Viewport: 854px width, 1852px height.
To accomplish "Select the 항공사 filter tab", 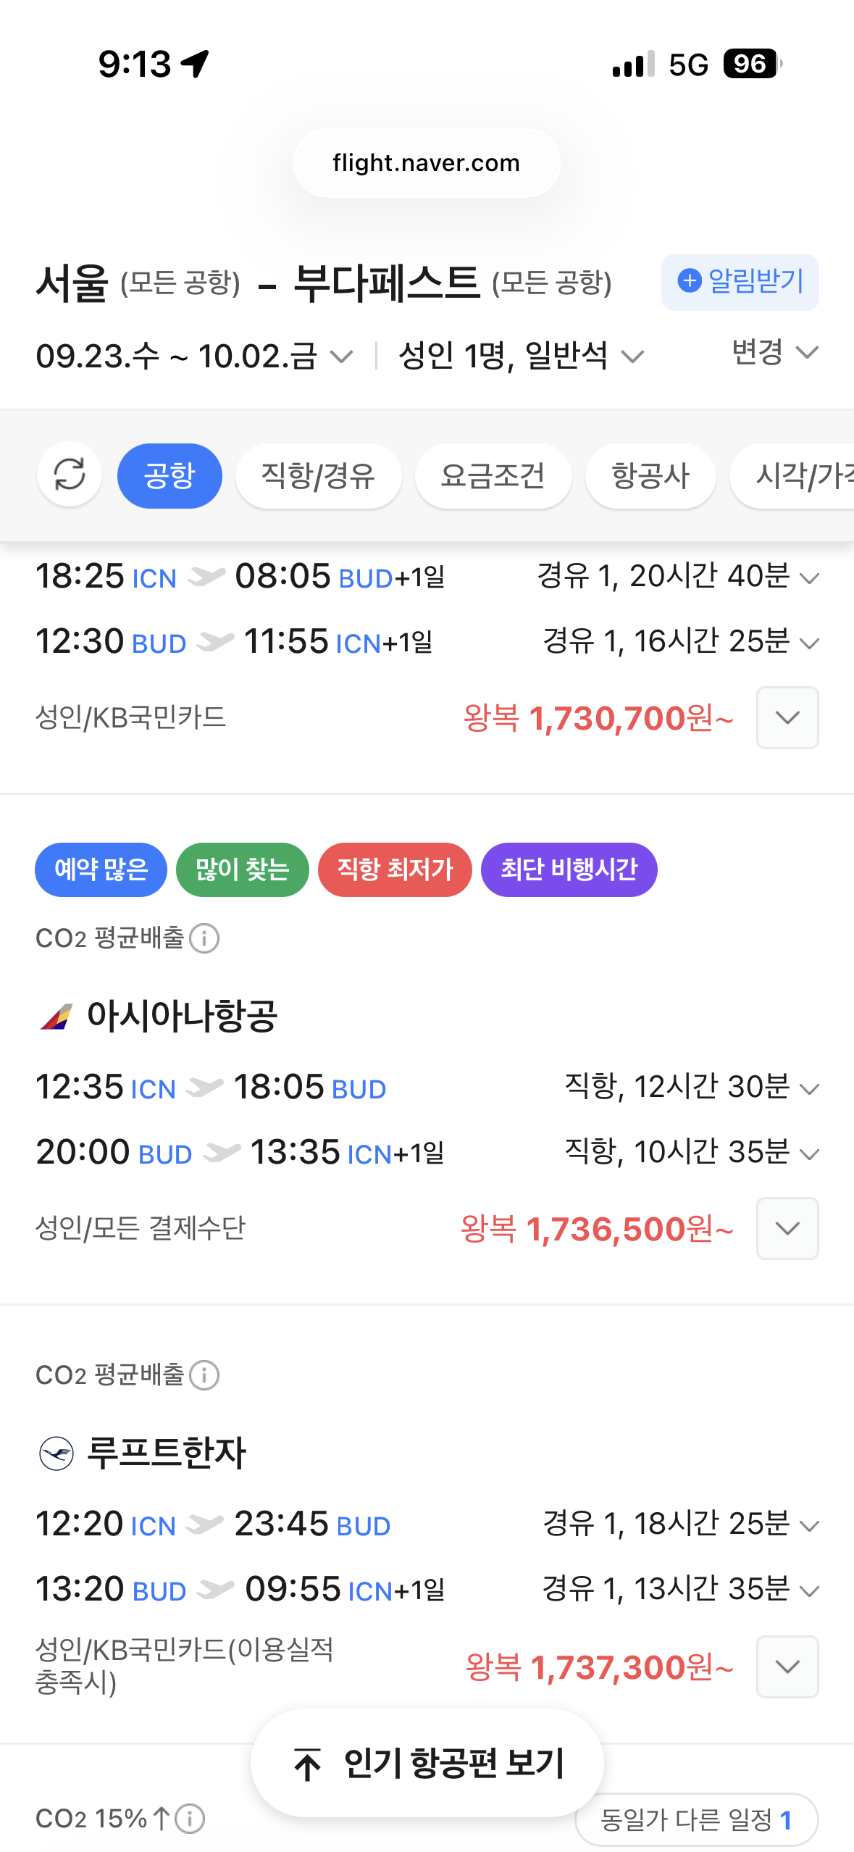I will 650,475.
